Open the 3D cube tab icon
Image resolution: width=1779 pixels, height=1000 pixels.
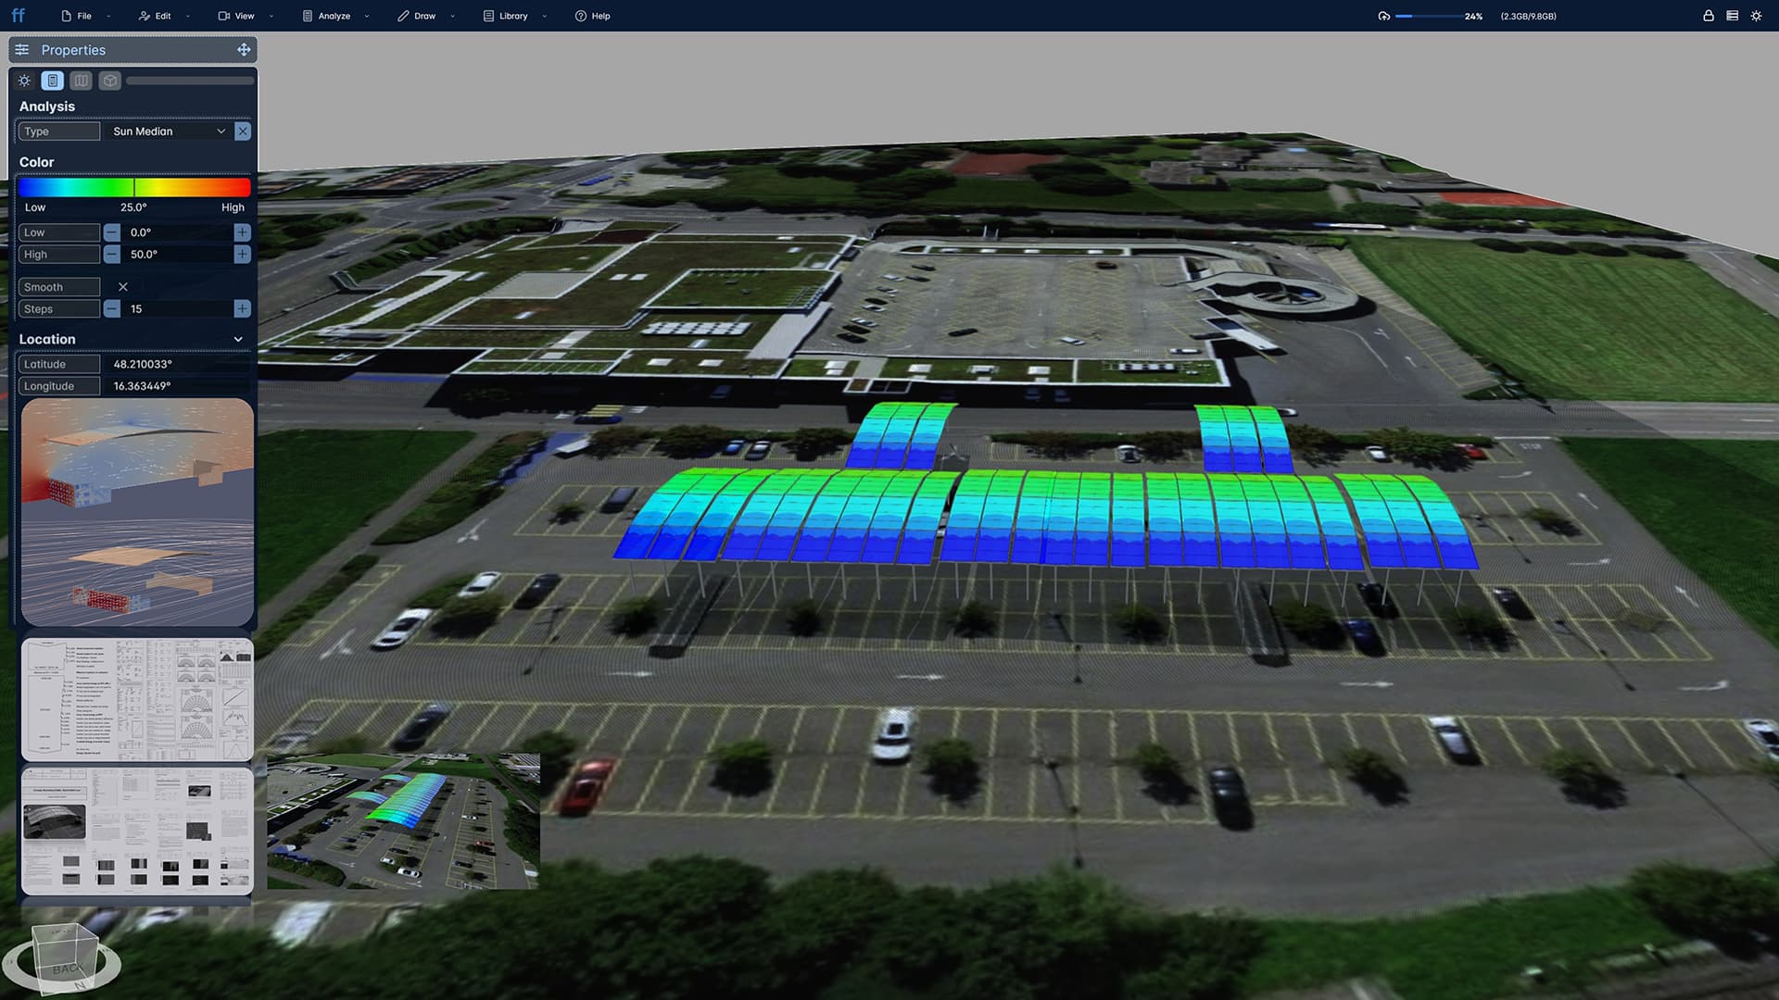(x=110, y=81)
